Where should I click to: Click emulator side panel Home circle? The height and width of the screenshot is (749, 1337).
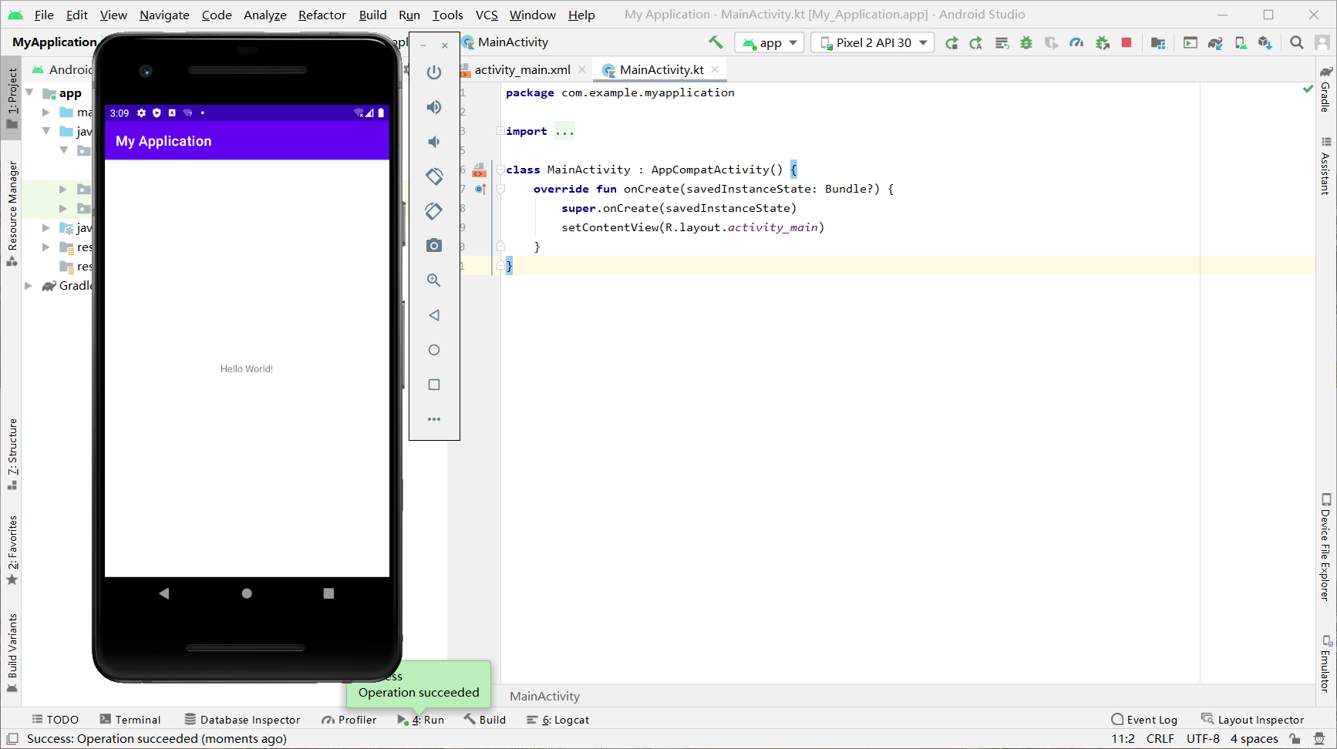[434, 350]
